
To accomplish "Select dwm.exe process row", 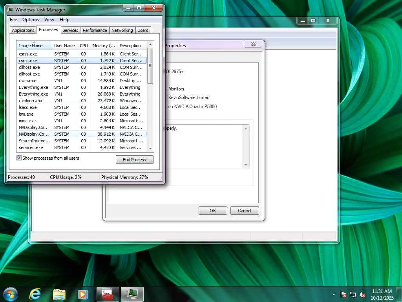I will [82, 81].
